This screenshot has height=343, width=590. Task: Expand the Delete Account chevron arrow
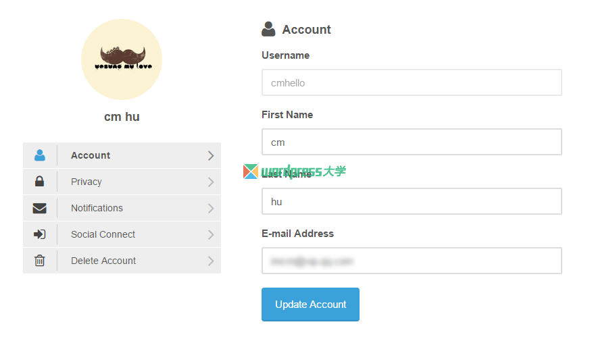(211, 261)
